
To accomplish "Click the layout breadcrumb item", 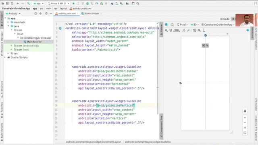I will click(64, 8).
